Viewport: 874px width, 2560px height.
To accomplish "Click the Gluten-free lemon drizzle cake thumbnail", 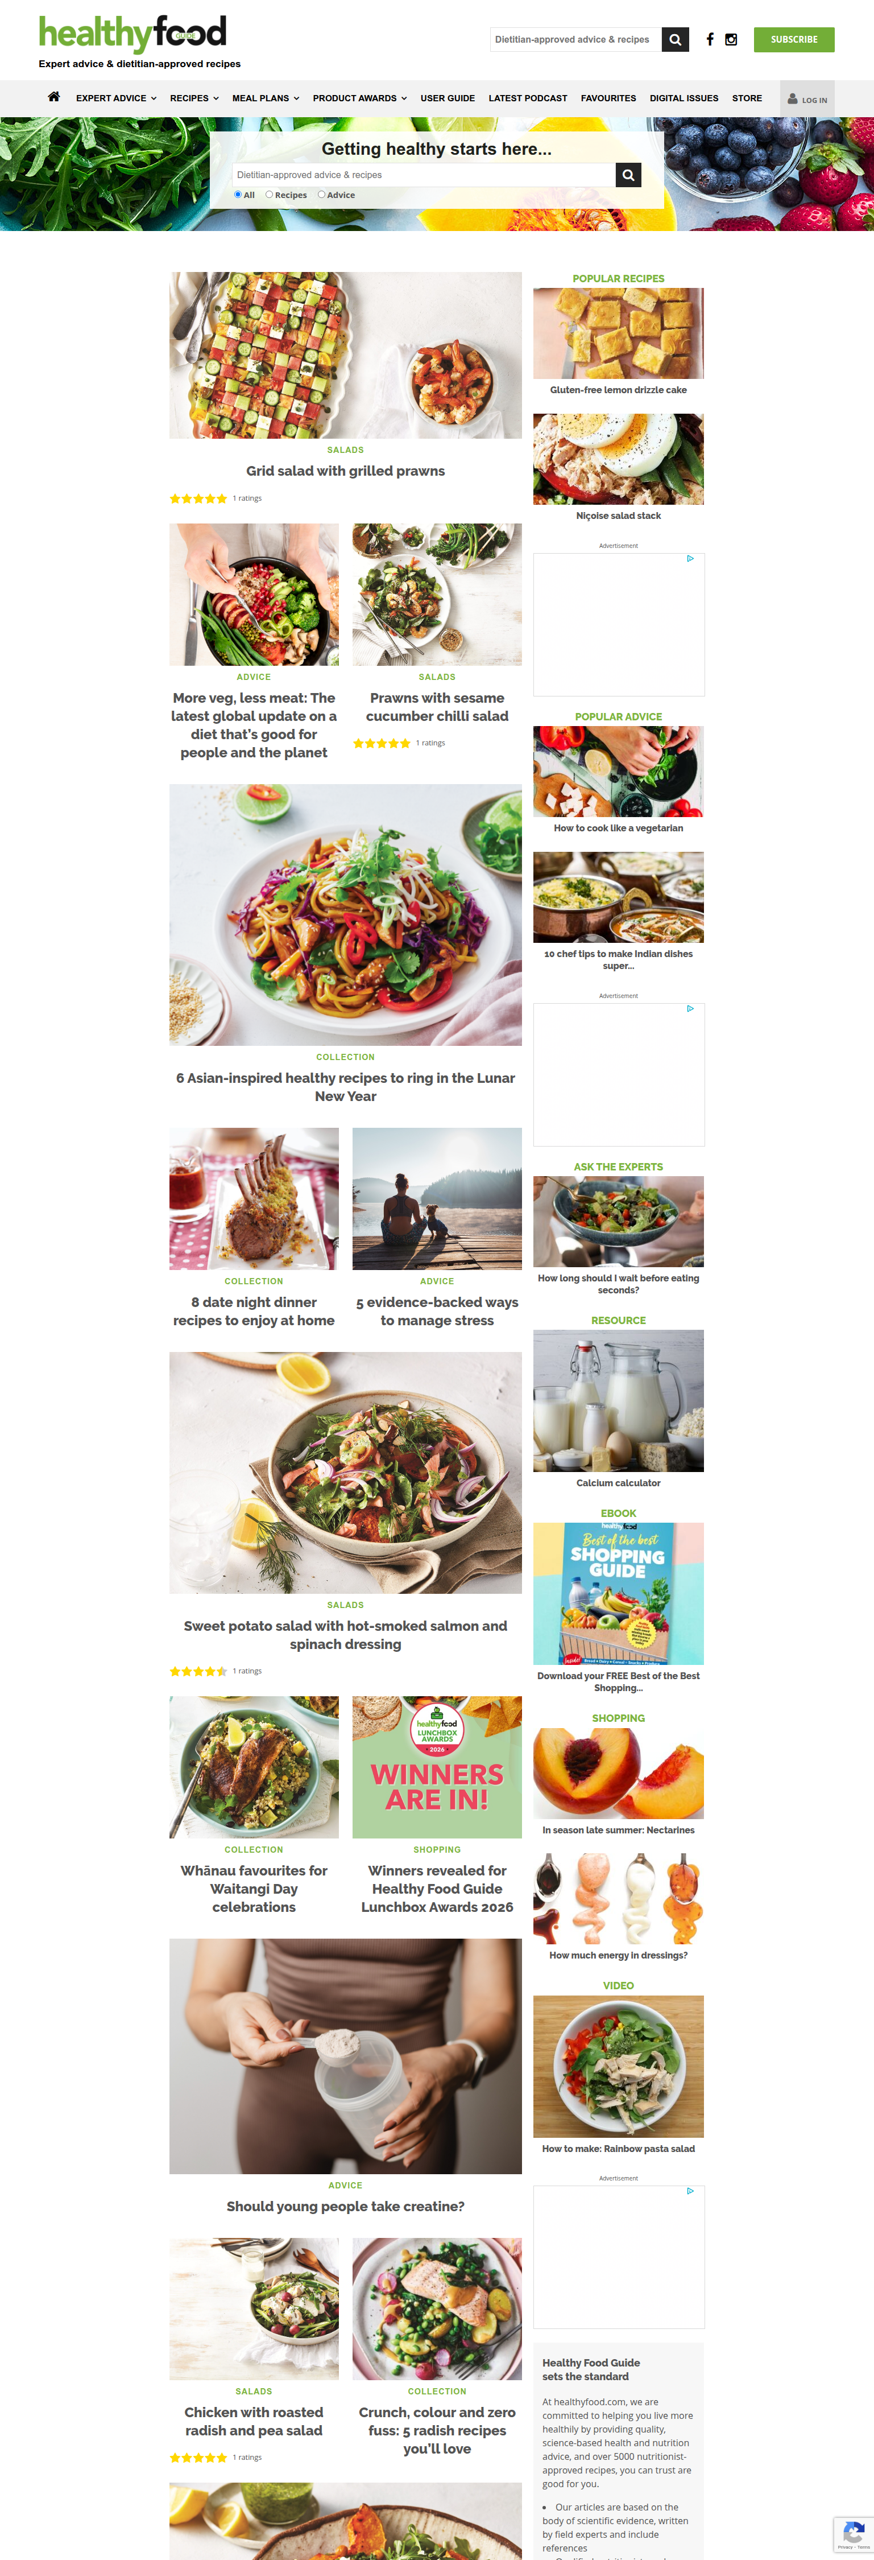I will pos(618,333).
